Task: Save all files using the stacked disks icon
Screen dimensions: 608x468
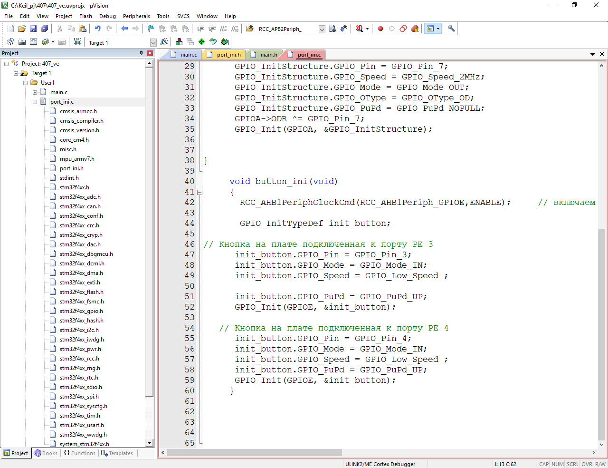Action: [x=45, y=29]
